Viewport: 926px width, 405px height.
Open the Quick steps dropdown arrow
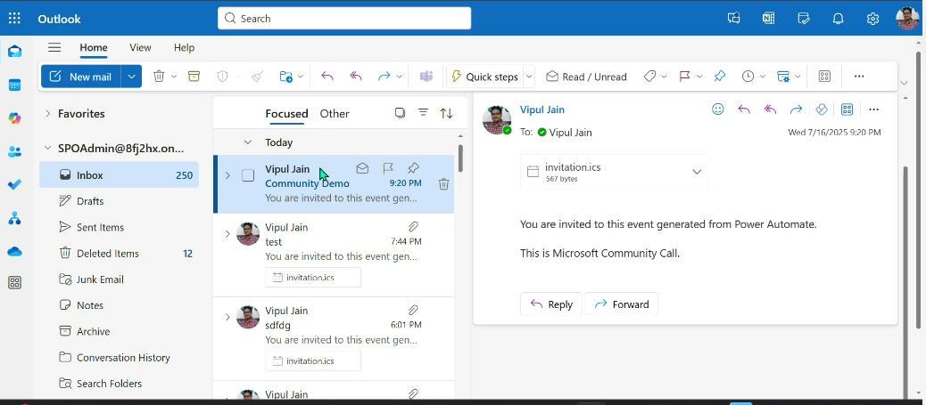[529, 77]
